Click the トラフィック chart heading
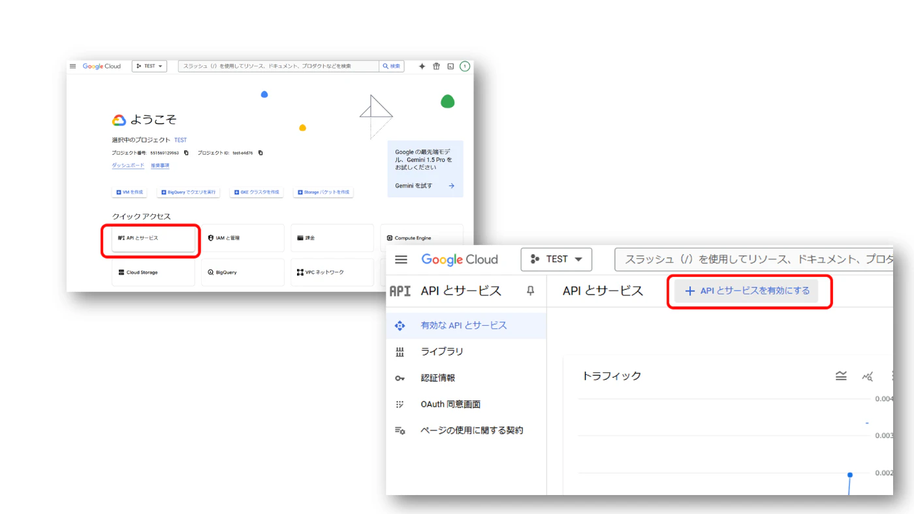The height and width of the screenshot is (514, 914). coord(612,376)
